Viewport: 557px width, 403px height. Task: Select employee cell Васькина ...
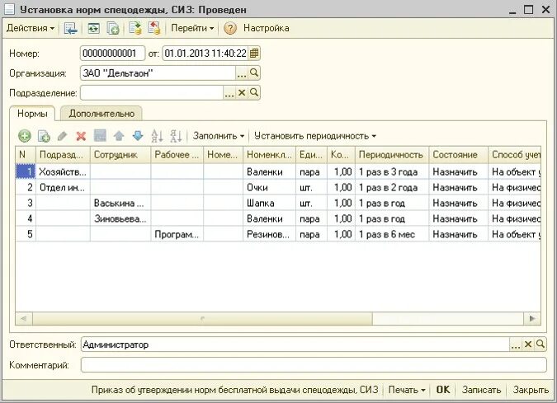(x=120, y=203)
